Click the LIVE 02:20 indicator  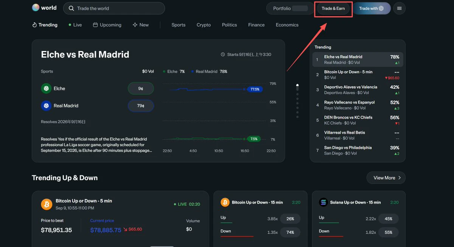(187, 204)
